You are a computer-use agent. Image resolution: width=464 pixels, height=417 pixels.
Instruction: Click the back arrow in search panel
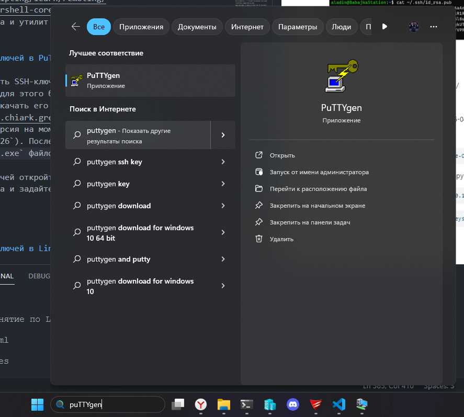point(76,27)
